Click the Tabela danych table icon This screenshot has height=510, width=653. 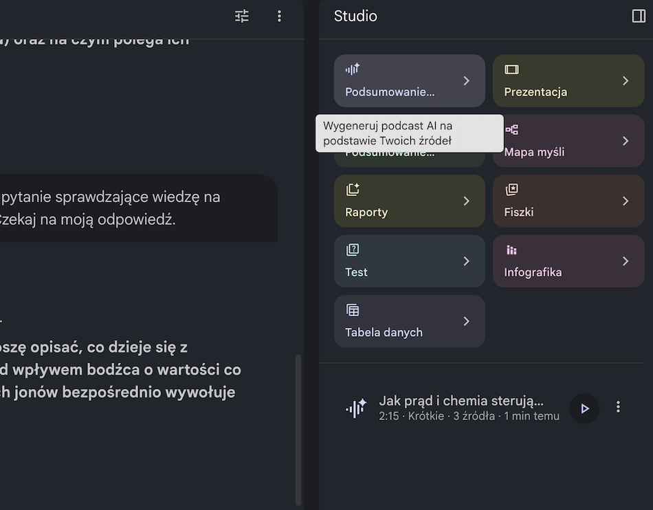point(353,310)
